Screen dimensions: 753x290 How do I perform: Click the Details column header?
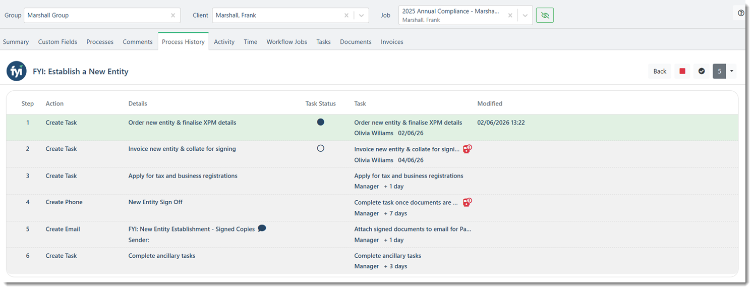tap(138, 103)
